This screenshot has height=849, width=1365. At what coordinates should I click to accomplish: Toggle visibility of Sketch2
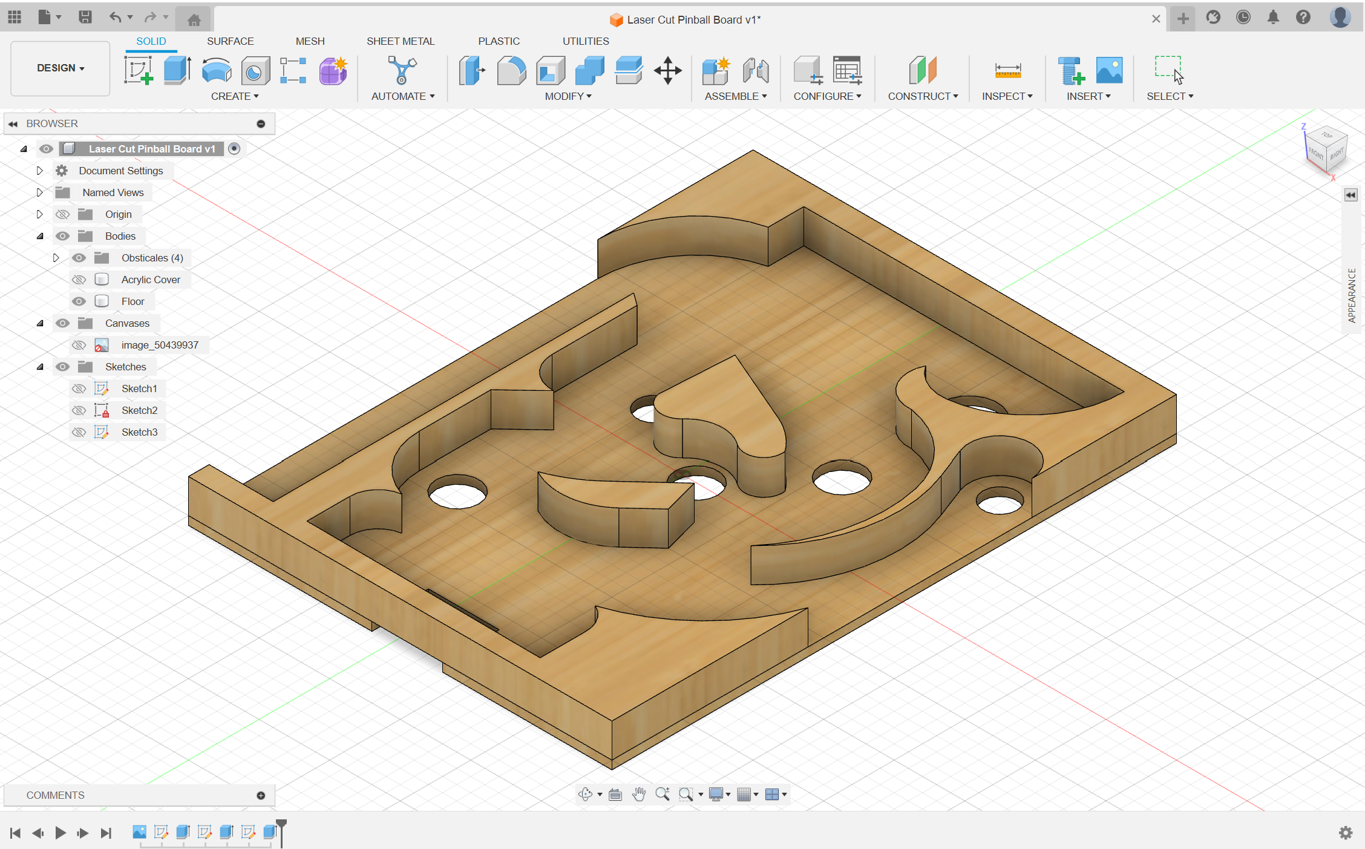(x=79, y=410)
